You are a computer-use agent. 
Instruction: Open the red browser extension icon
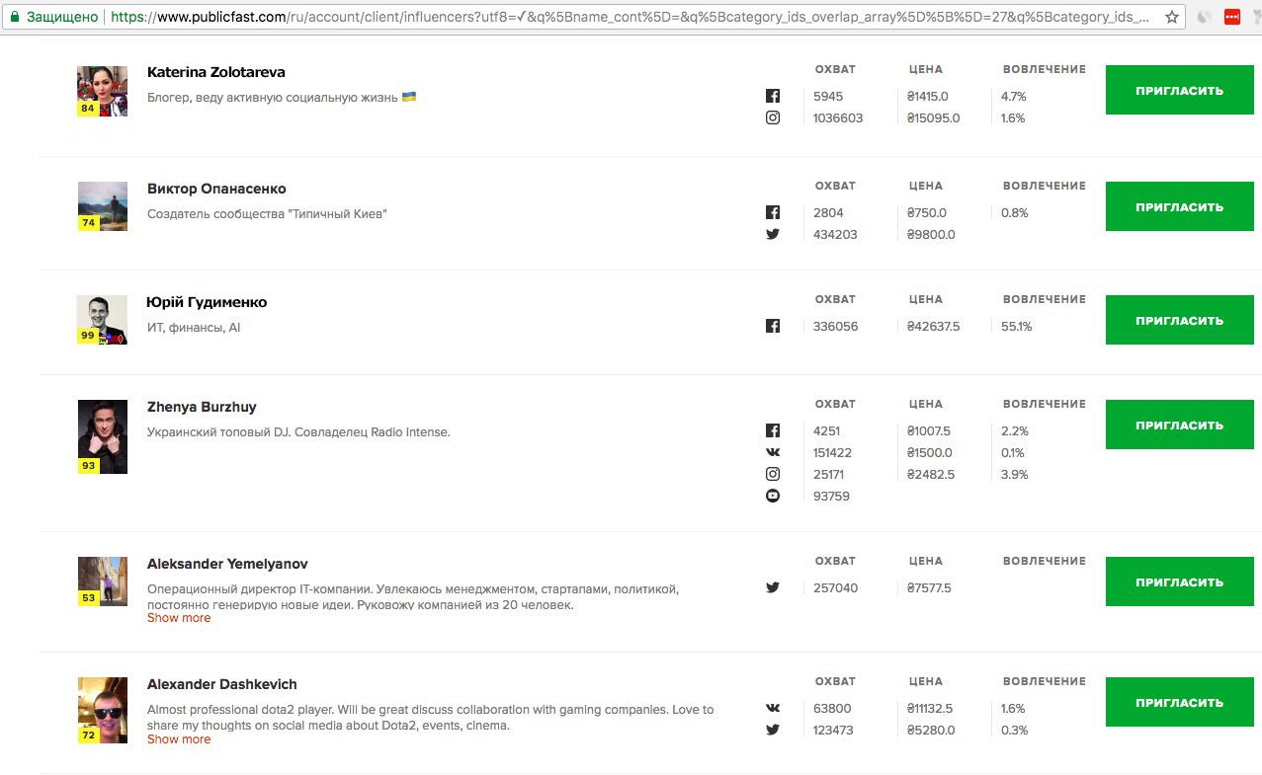[x=1231, y=17]
